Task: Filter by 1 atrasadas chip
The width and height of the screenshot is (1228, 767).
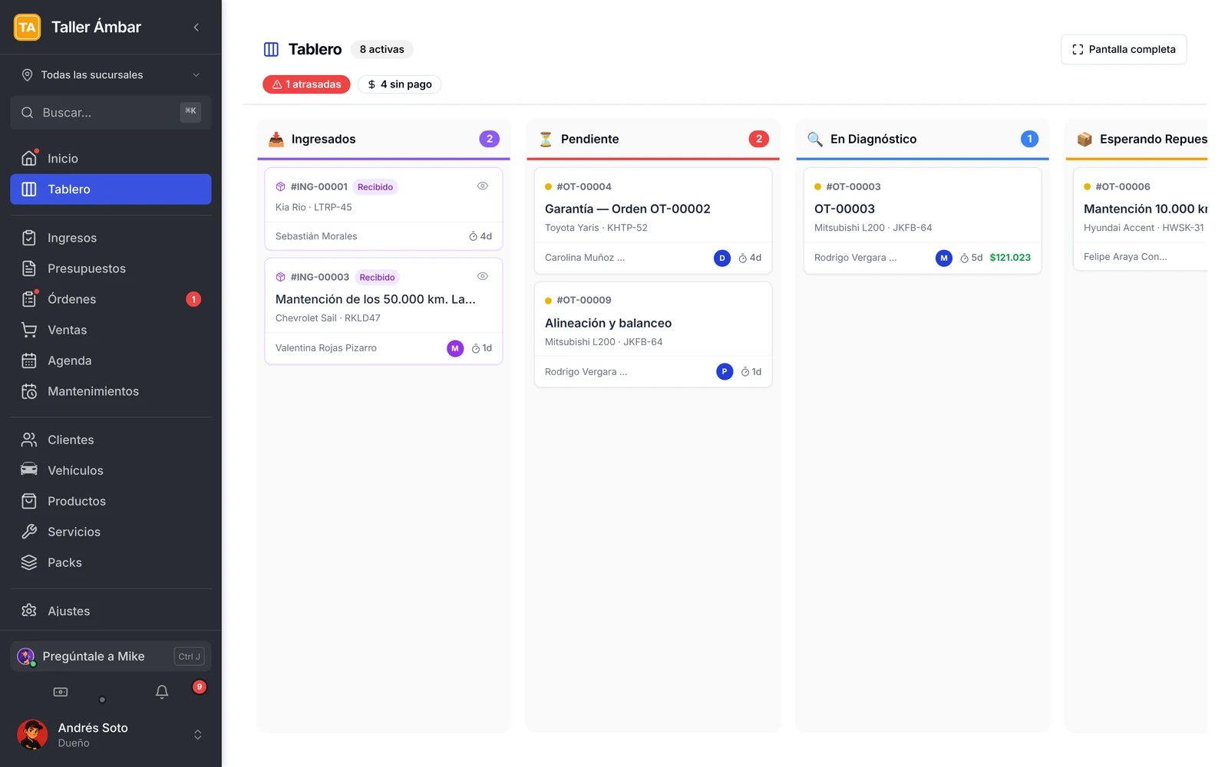Action: (x=306, y=84)
